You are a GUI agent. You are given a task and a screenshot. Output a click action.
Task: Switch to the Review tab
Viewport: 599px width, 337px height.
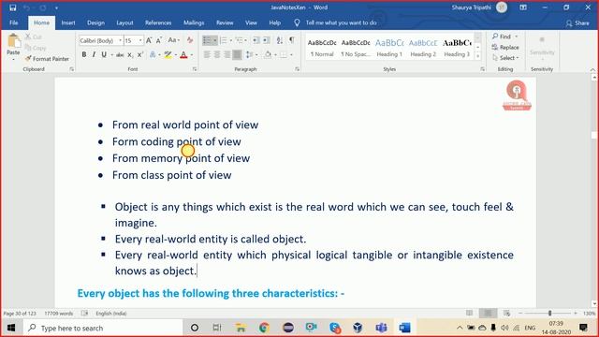point(225,22)
